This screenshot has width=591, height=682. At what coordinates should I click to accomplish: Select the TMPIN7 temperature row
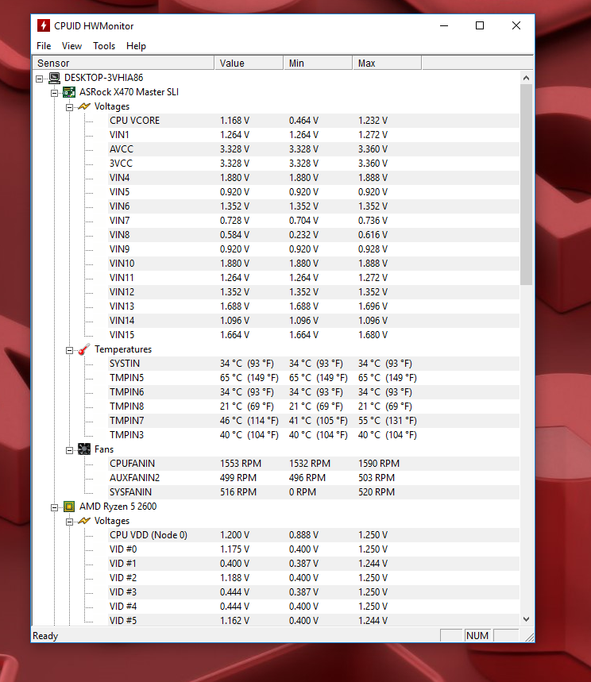tap(314, 421)
